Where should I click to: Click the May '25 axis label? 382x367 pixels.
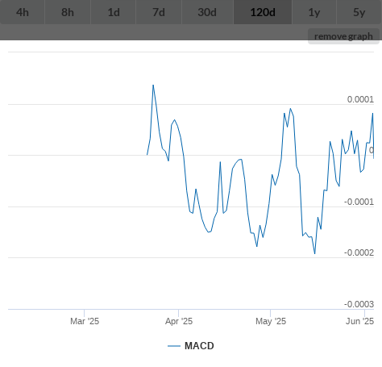click(271, 321)
